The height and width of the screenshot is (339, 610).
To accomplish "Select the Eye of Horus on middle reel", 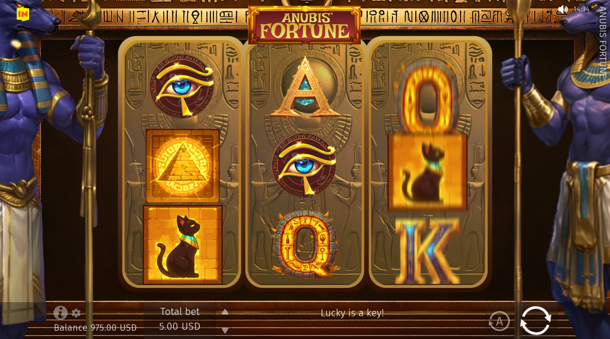I will click(x=304, y=164).
